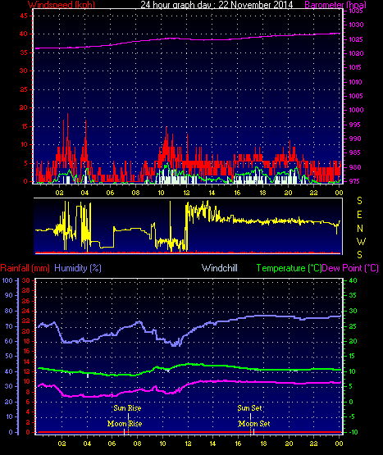Click hour 18 on the wind graph axis

(262, 193)
